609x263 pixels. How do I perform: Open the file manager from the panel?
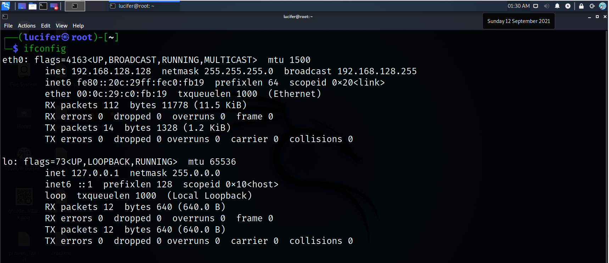(x=33, y=6)
